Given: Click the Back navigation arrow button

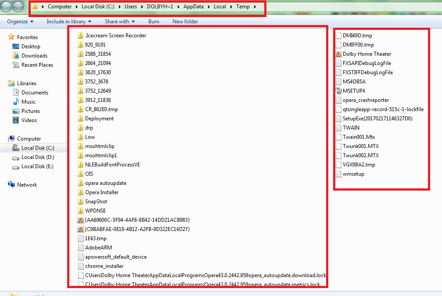Looking at the screenshot, I should coord(7,7).
